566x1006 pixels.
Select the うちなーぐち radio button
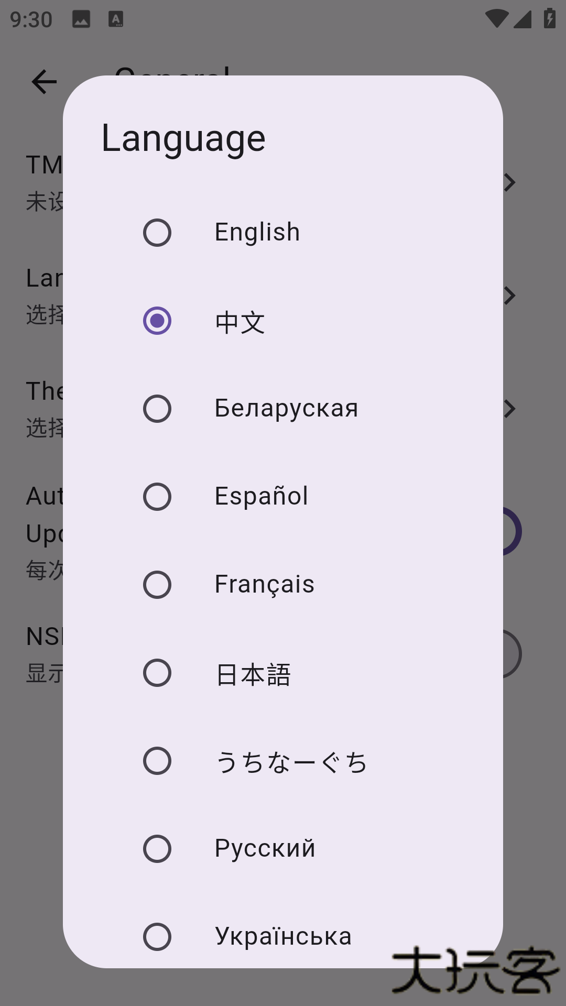(x=157, y=761)
